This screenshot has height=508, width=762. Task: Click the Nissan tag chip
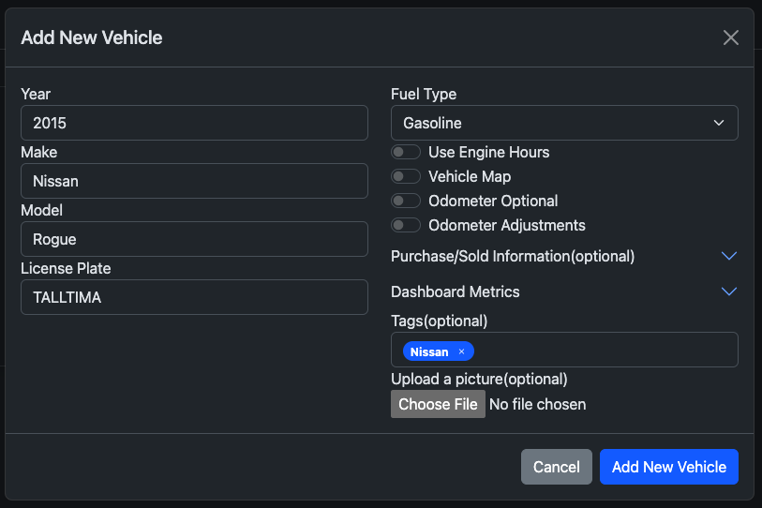pyautogui.click(x=429, y=351)
